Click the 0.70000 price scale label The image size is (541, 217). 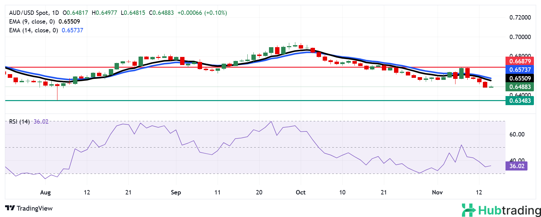click(520, 37)
